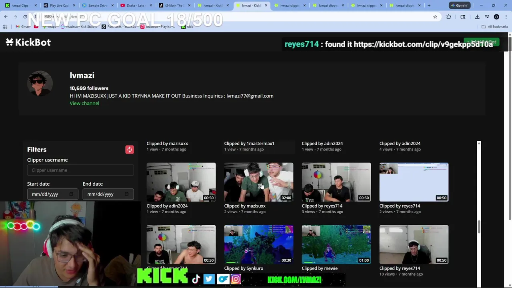Open the Chrome three-dot menu

pyautogui.click(x=506, y=17)
